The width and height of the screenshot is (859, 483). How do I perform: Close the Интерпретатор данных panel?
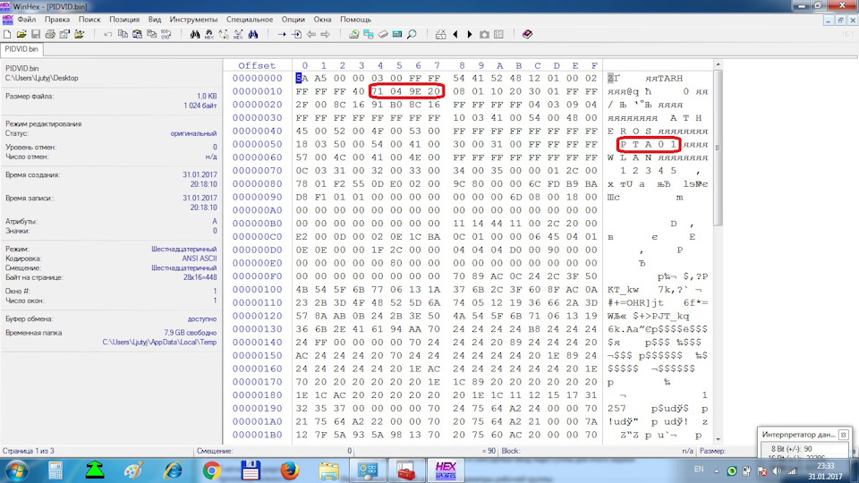(843, 435)
